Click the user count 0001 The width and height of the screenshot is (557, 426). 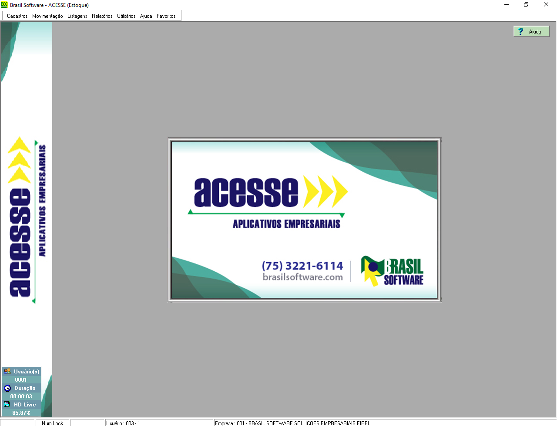[x=21, y=380]
